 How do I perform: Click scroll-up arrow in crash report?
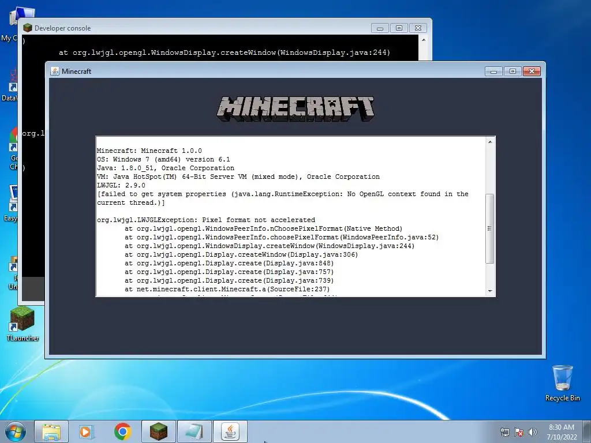pos(490,142)
